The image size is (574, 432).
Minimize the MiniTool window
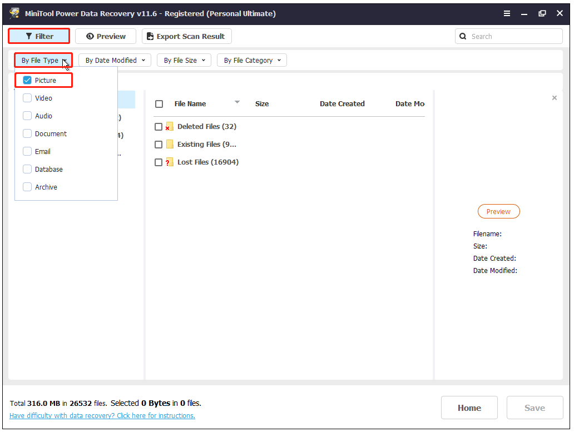click(x=524, y=13)
